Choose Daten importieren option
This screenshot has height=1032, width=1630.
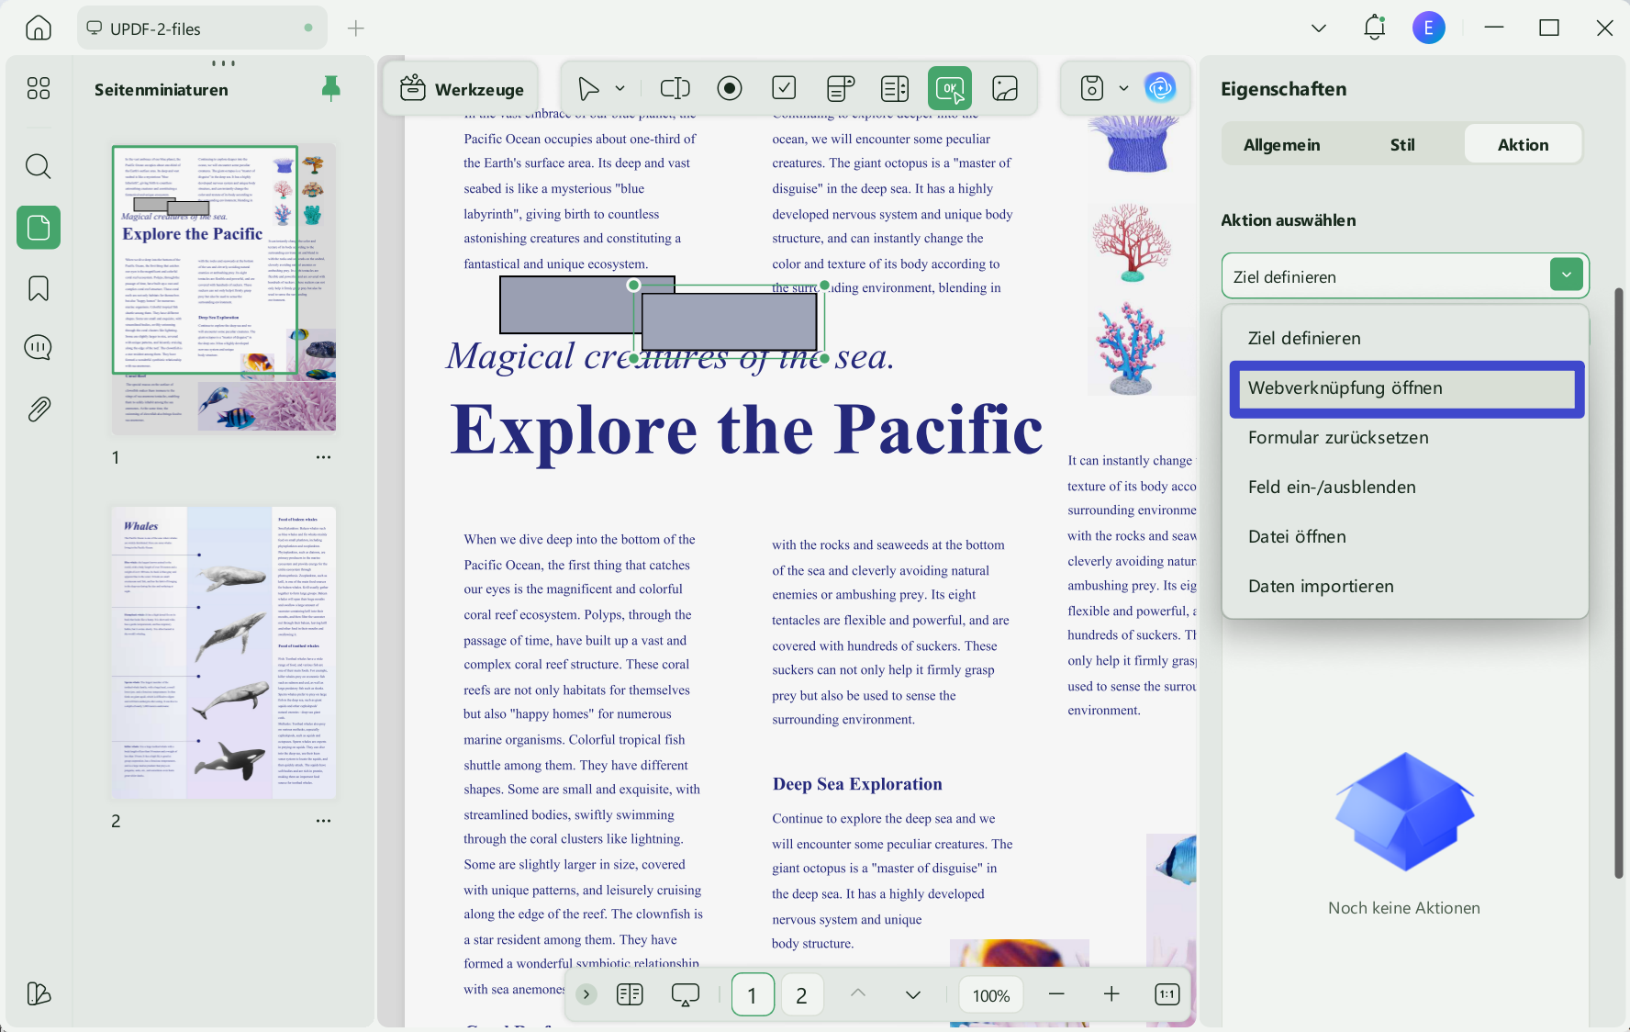[x=1405, y=586]
